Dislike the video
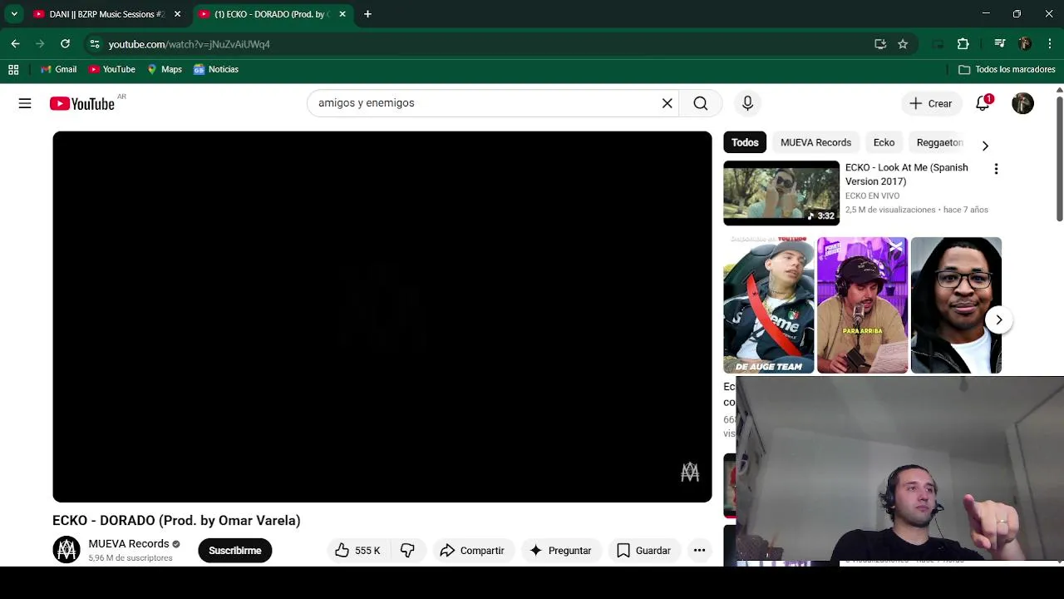The image size is (1064, 599). [407, 550]
